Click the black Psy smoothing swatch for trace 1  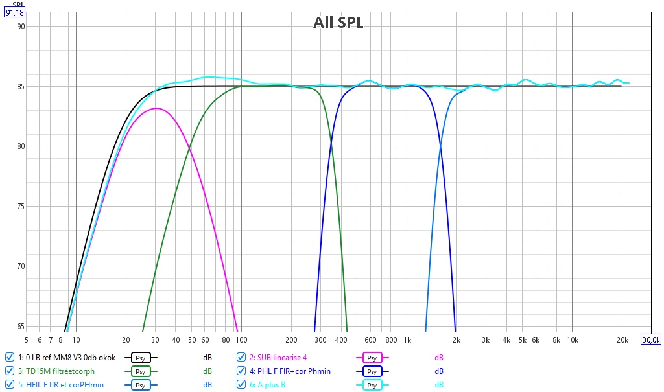[x=141, y=358]
